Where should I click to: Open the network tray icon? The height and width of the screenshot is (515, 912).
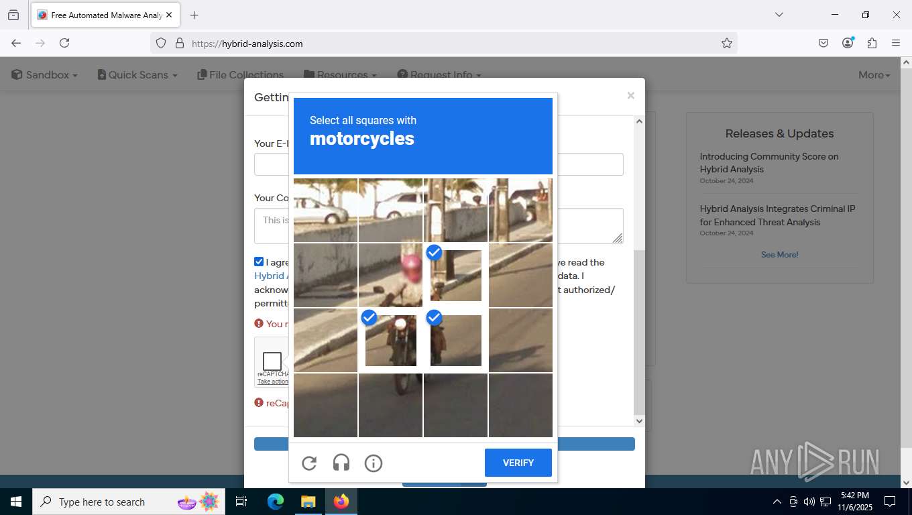coord(825,502)
